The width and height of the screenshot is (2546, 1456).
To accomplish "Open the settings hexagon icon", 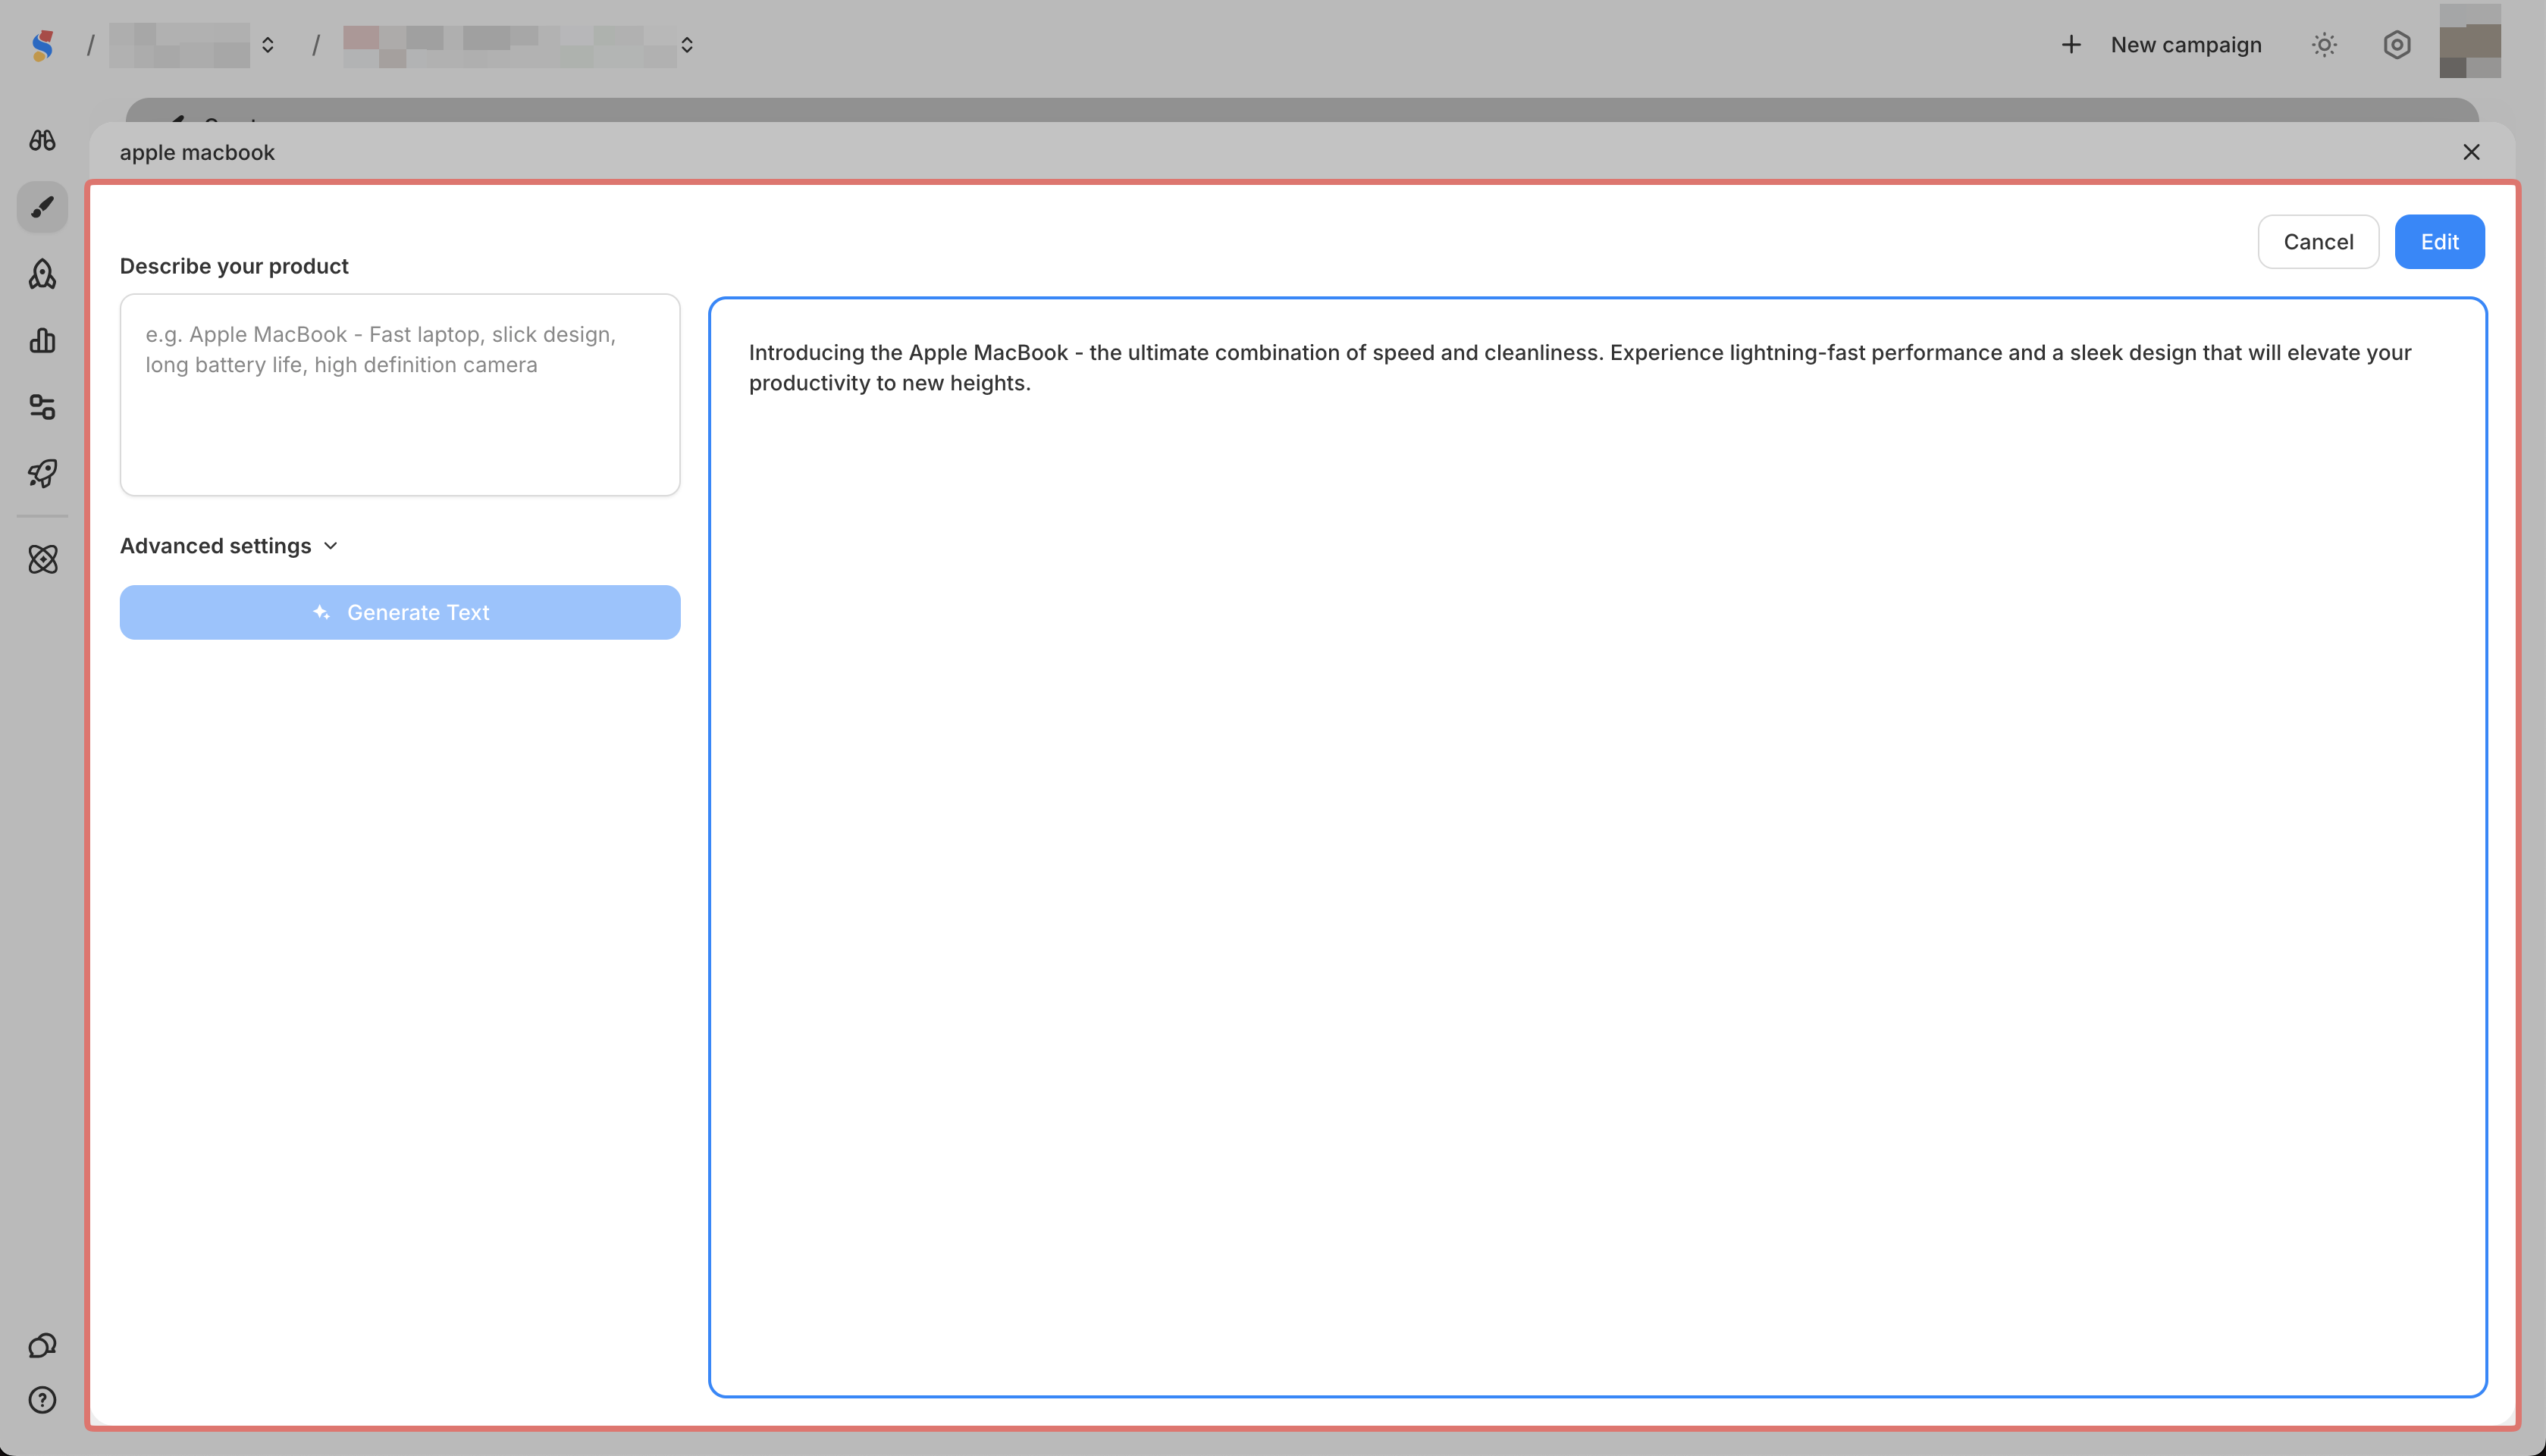I will pyautogui.click(x=2396, y=45).
